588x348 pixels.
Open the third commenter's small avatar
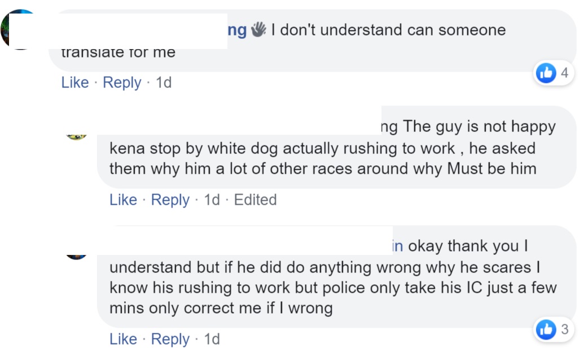(77, 257)
